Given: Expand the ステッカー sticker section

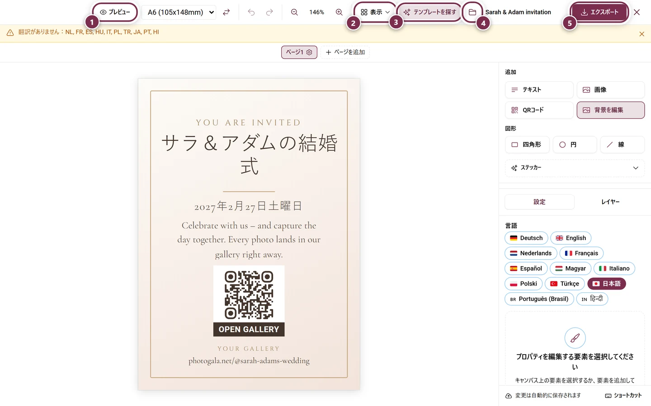Looking at the screenshot, I should (575, 168).
